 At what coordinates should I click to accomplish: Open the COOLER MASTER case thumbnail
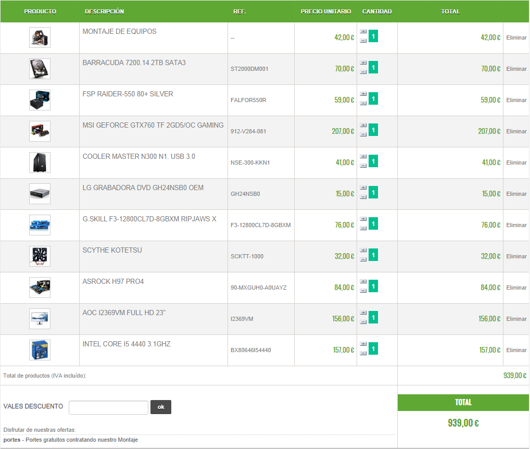click(x=40, y=163)
